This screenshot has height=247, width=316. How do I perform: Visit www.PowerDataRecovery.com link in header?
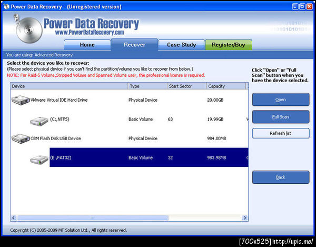coord(90,32)
